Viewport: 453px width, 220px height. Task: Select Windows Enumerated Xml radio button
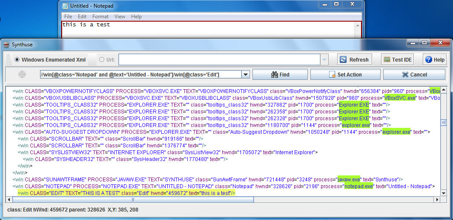point(17,60)
